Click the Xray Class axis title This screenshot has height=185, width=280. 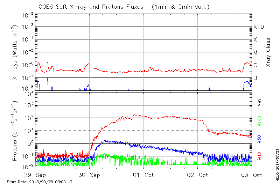tap(268, 52)
